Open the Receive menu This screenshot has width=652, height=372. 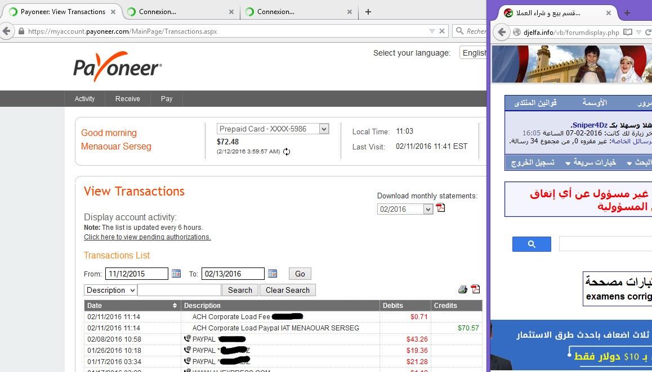128,98
